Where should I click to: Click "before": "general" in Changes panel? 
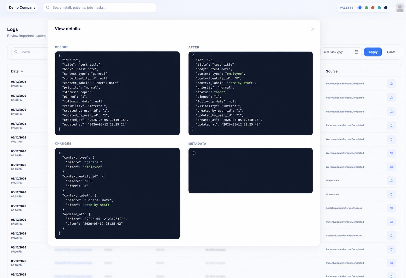click(85, 162)
